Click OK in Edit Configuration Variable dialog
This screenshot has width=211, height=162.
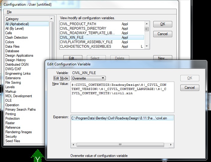[x=190, y=78]
